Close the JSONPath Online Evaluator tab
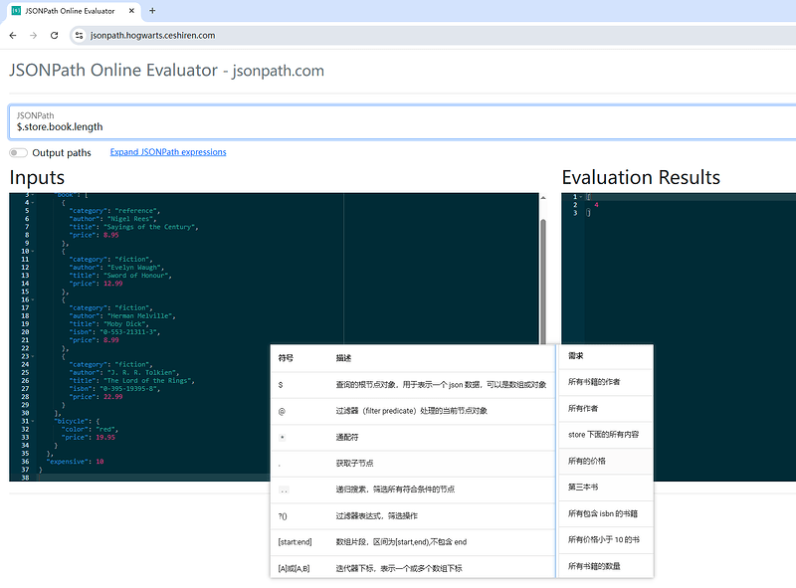 click(131, 11)
